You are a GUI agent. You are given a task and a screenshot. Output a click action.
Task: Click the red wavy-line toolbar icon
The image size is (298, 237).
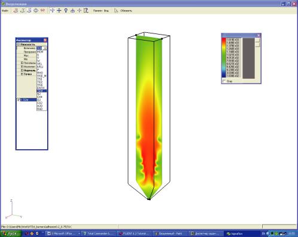pos(42,10)
